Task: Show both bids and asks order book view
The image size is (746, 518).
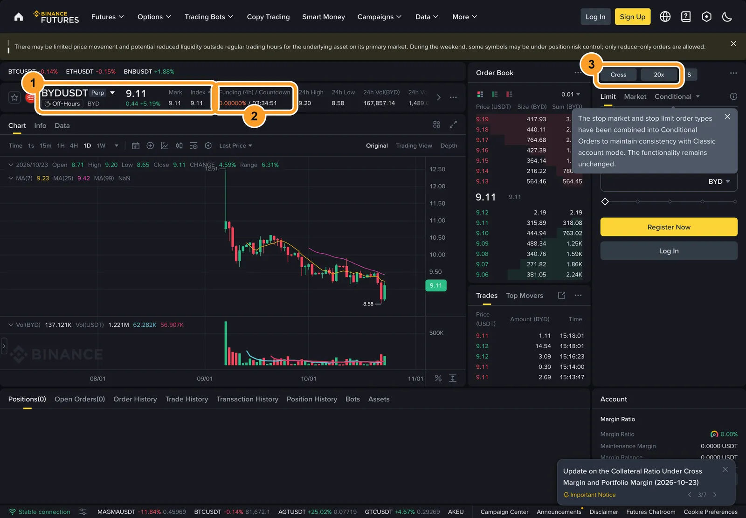Action: point(480,94)
